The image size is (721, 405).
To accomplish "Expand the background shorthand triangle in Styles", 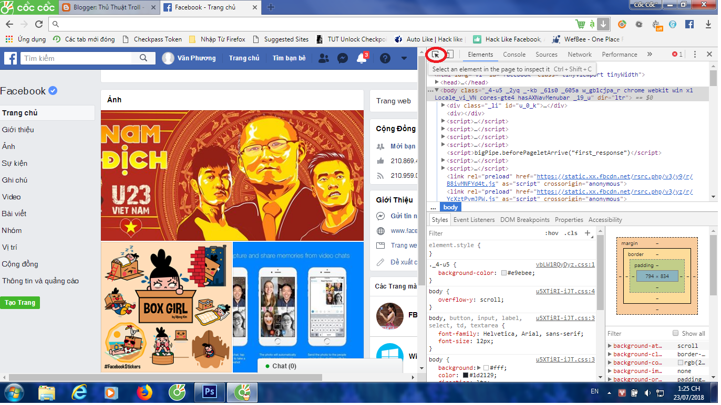I will coord(479,368).
